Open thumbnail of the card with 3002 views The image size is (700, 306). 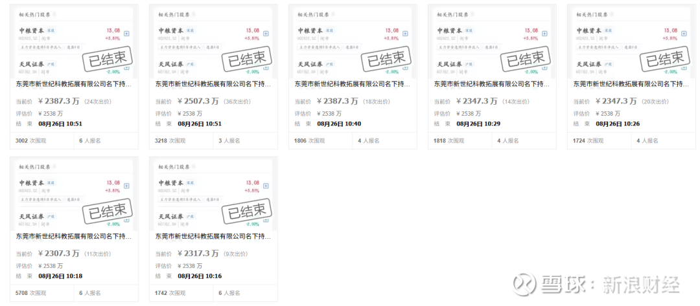74,43
